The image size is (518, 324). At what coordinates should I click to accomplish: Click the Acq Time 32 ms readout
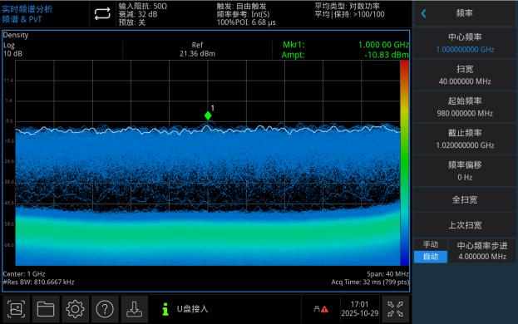(370, 282)
